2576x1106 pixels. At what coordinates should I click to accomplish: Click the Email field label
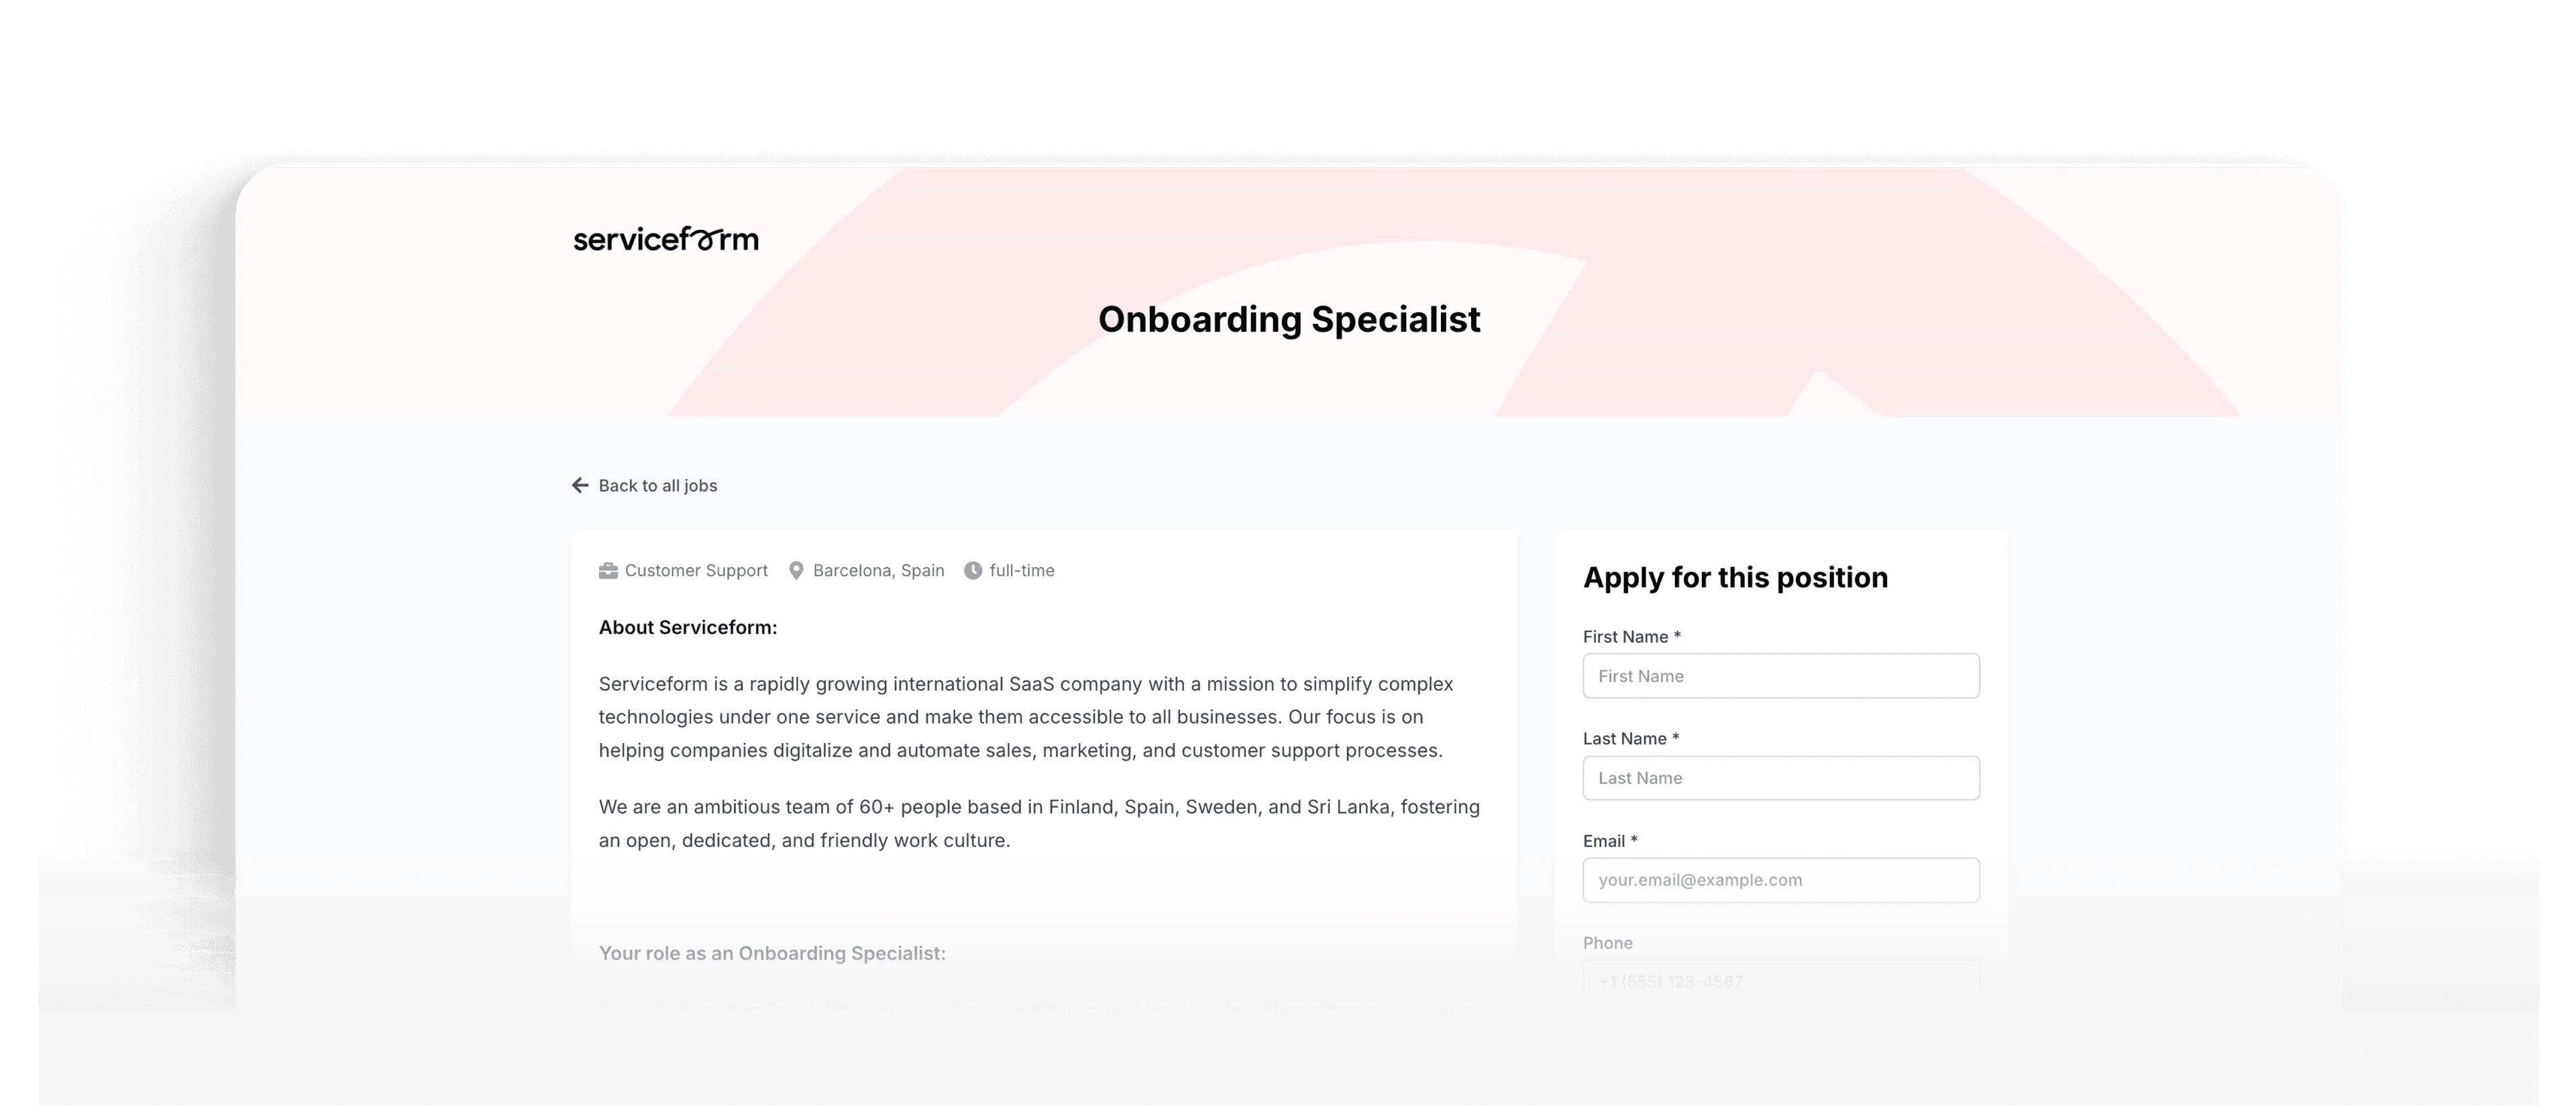1603,841
